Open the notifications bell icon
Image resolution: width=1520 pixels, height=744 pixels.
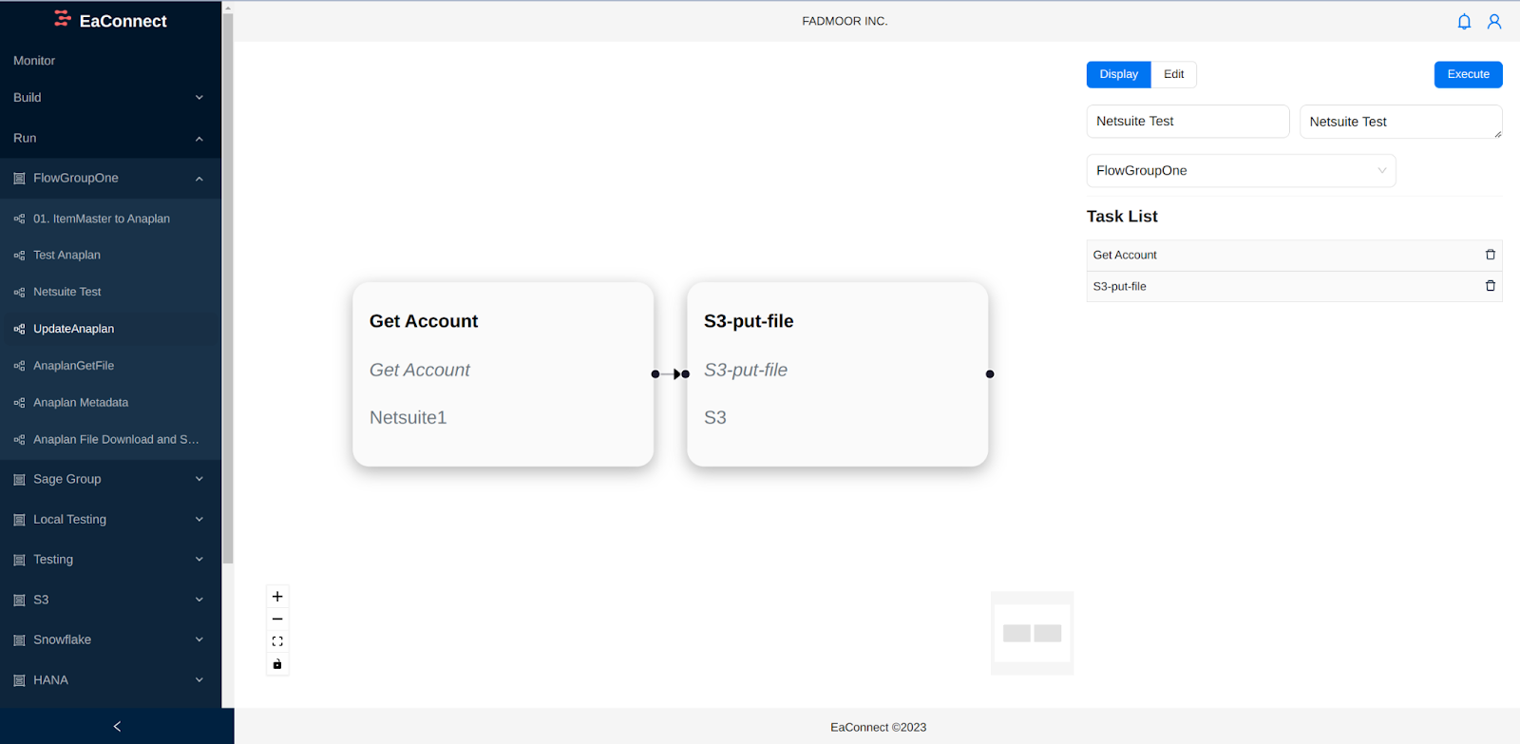pyautogui.click(x=1464, y=21)
